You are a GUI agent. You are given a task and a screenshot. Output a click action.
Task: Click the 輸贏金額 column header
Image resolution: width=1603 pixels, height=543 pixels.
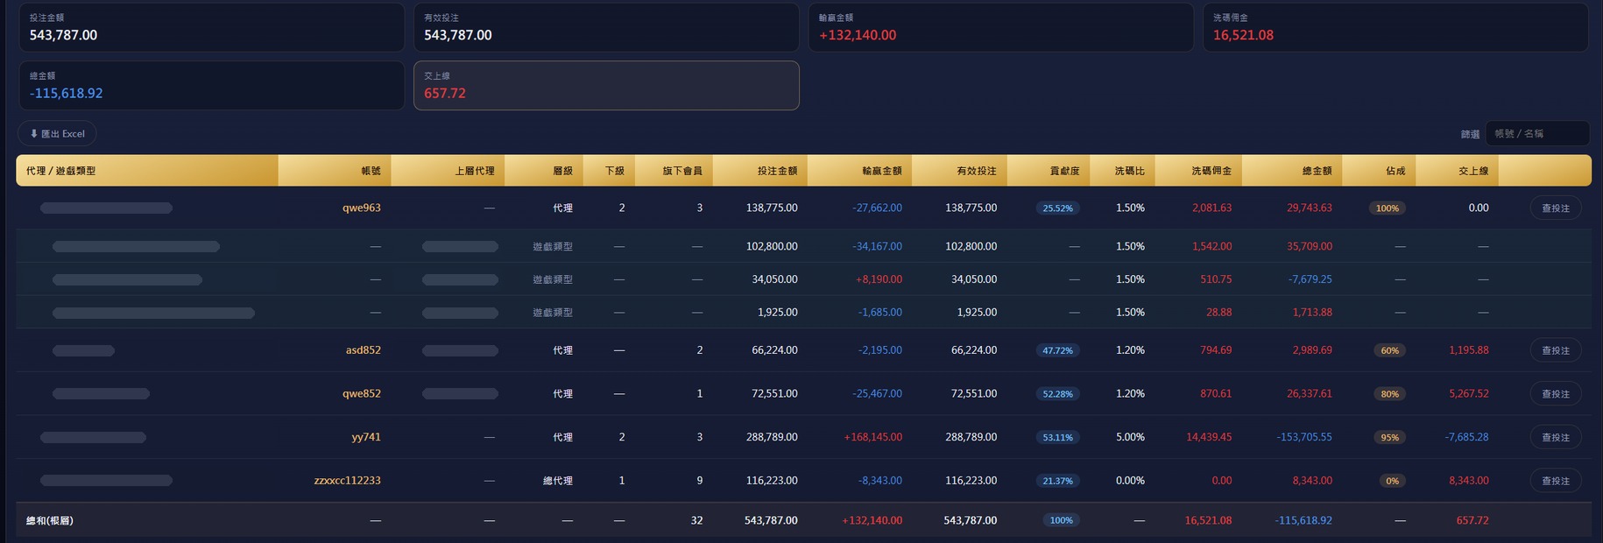pos(859,171)
